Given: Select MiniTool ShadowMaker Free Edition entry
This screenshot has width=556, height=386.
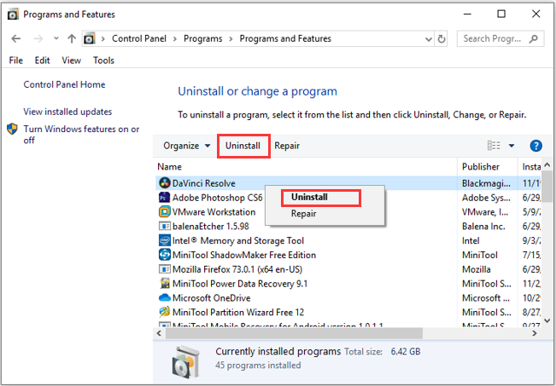Looking at the screenshot, I should [x=244, y=255].
